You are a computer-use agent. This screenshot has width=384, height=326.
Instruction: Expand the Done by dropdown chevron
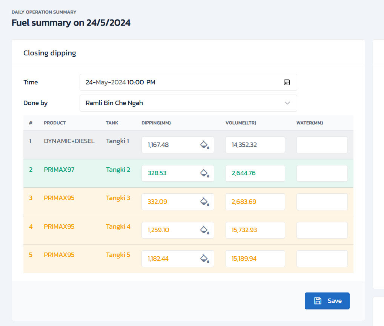[287, 103]
